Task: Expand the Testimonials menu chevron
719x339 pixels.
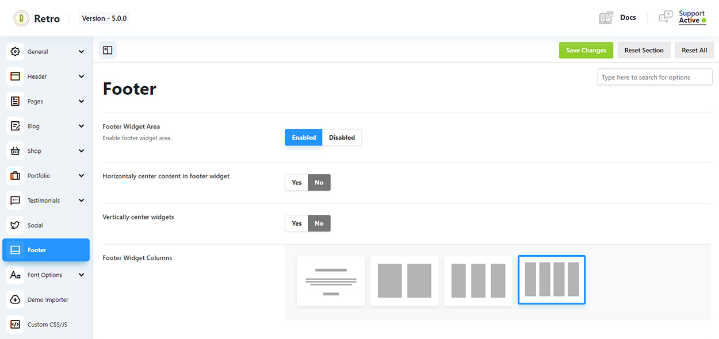Action: point(81,201)
